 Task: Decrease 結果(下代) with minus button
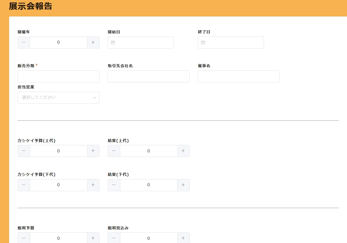pyautogui.click(x=114, y=185)
